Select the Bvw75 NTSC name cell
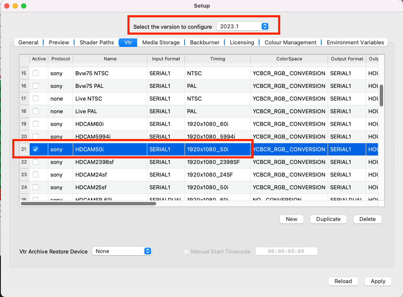403x297 pixels. coord(110,73)
